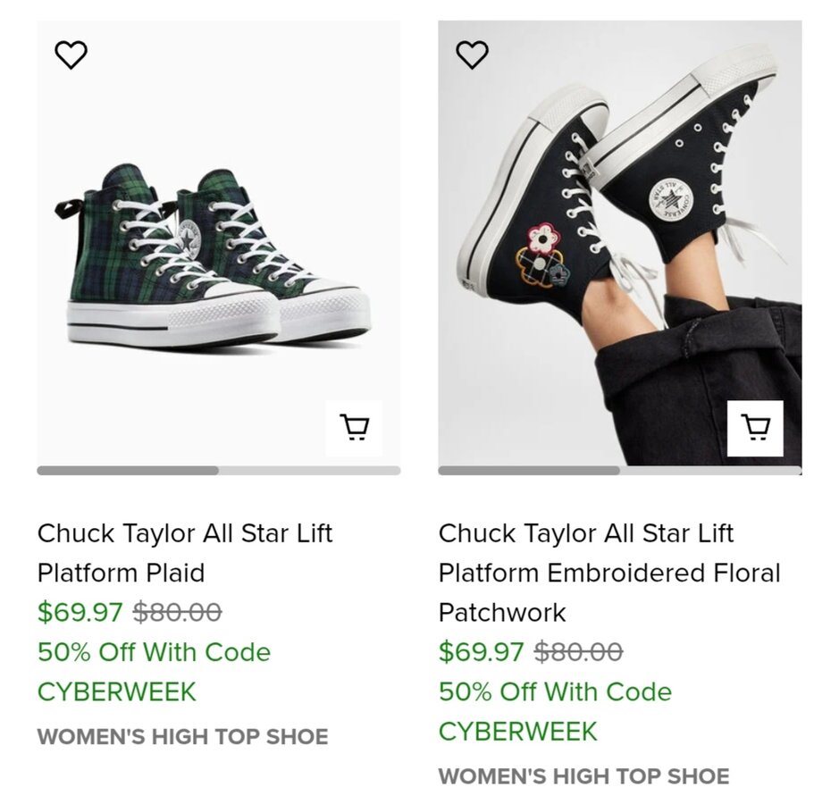Click the Plaid shoe image carousel progress bar
The width and height of the screenshot is (839, 804).
[128, 470]
